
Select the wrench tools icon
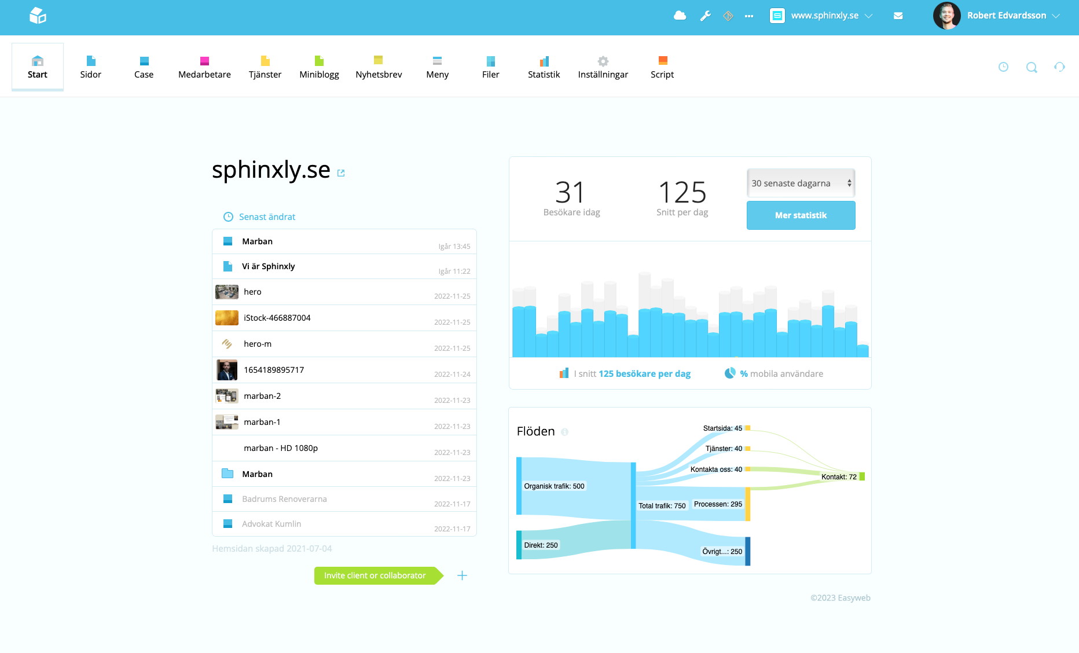click(705, 16)
